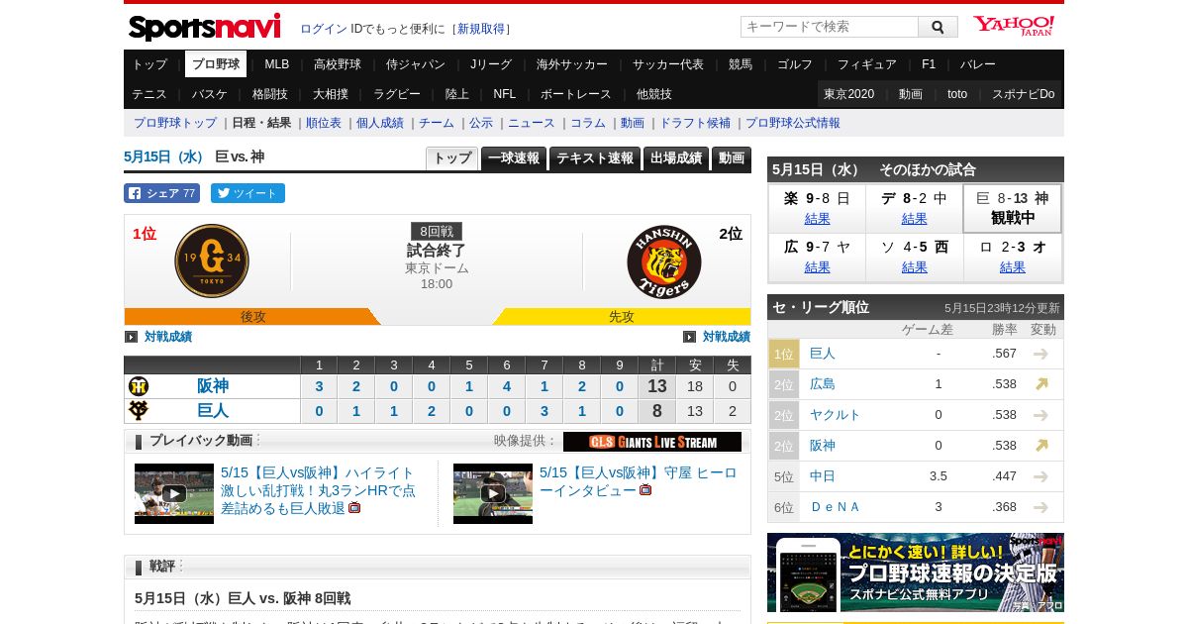This screenshot has width=1188, height=624.
Task: Open the 東京2020 nav item
Action: 849,94
